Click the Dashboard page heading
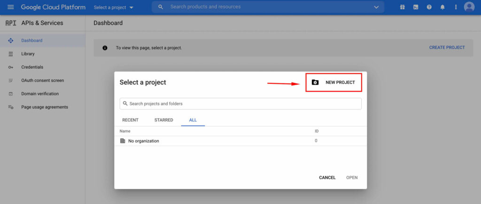 pyautogui.click(x=108, y=23)
